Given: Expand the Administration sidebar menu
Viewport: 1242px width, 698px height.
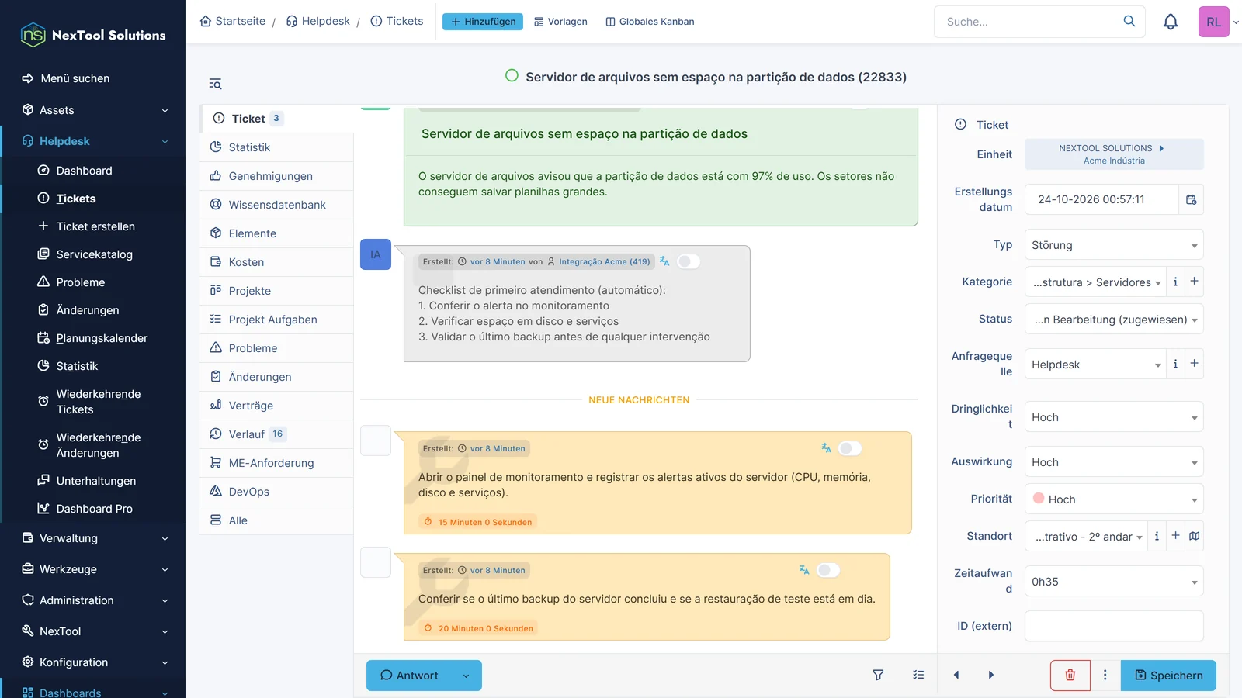Looking at the screenshot, I should [93, 600].
